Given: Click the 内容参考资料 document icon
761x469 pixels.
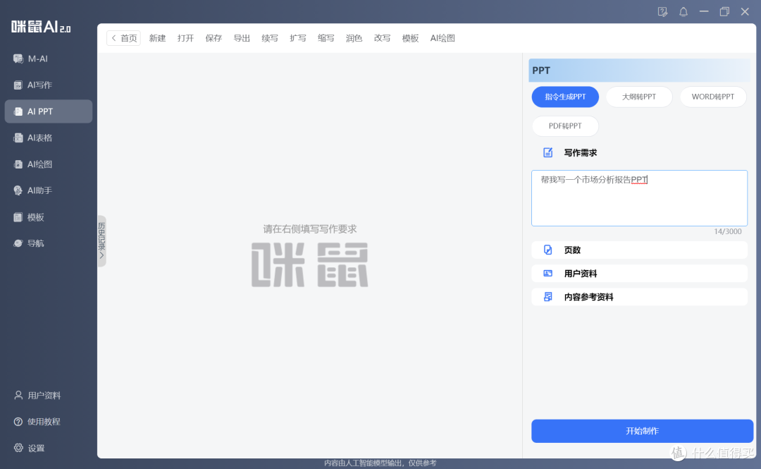Looking at the screenshot, I should point(547,296).
